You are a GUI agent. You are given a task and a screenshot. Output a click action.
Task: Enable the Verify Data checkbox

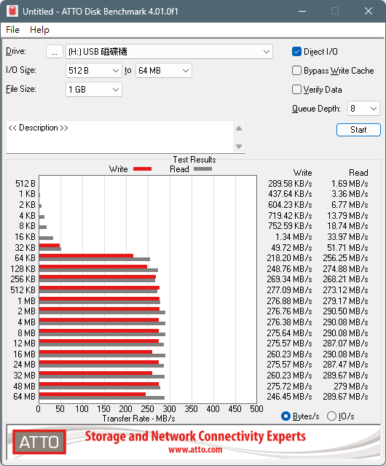(296, 90)
